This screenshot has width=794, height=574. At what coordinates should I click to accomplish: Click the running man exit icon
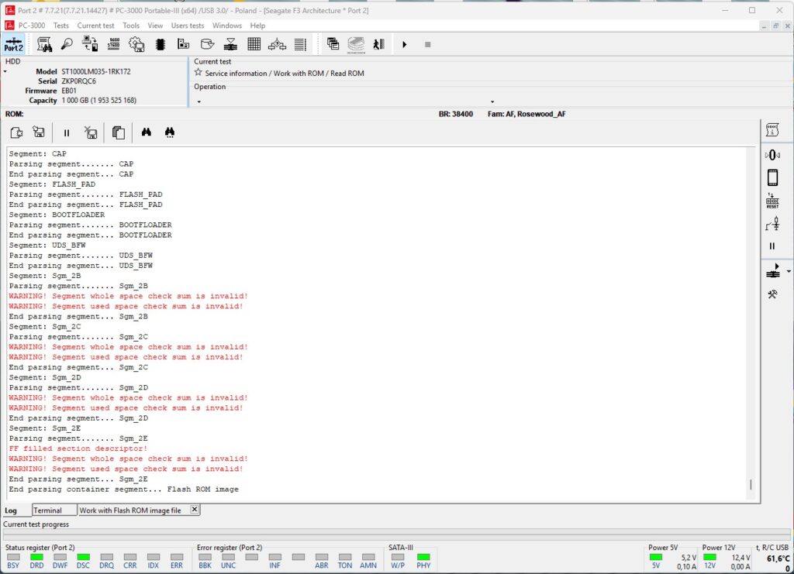[378, 44]
